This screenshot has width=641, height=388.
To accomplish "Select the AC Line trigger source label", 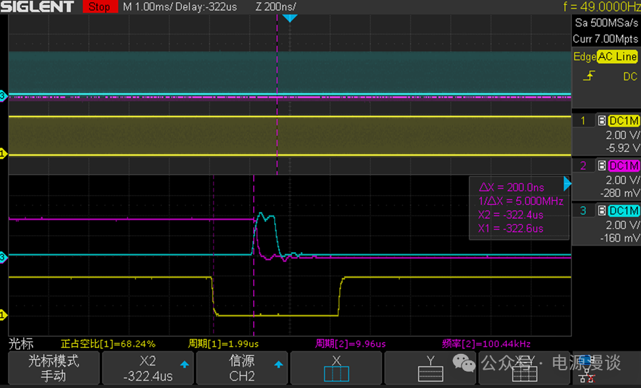I will click(617, 57).
